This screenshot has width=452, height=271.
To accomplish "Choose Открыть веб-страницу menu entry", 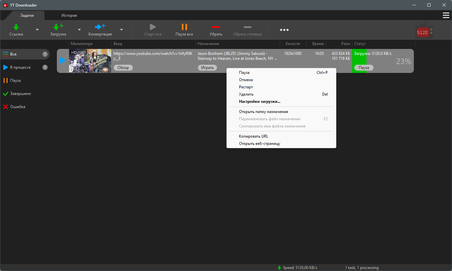I will tap(281, 144).
